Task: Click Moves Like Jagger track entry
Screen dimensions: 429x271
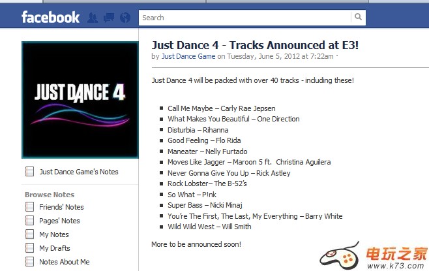Action: coord(249,162)
